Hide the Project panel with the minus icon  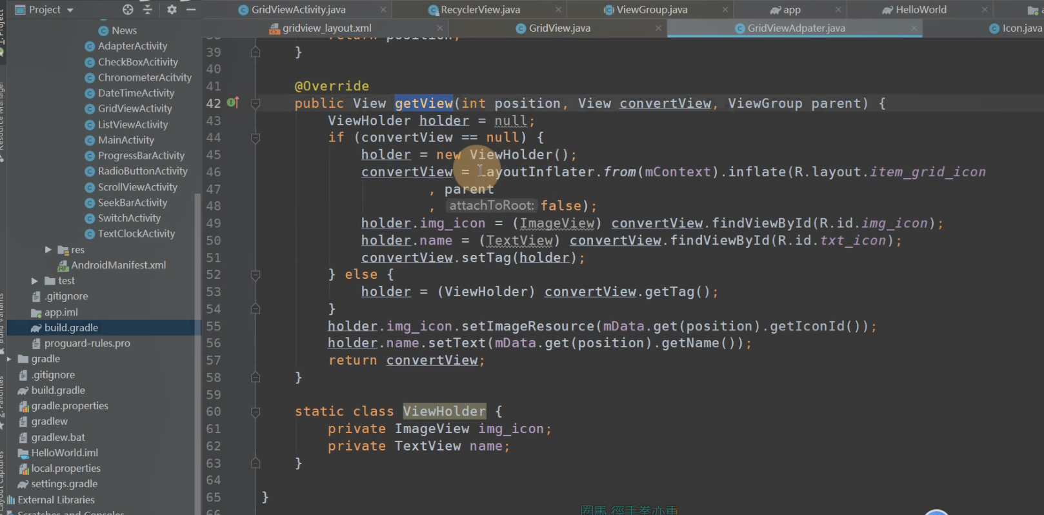pyautogui.click(x=191, y=10)
